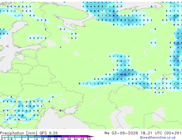Select the 30–35 mm purple legend swatch
Image resolution: width=182 pixels, height=140 pixels.
(65, 136)
